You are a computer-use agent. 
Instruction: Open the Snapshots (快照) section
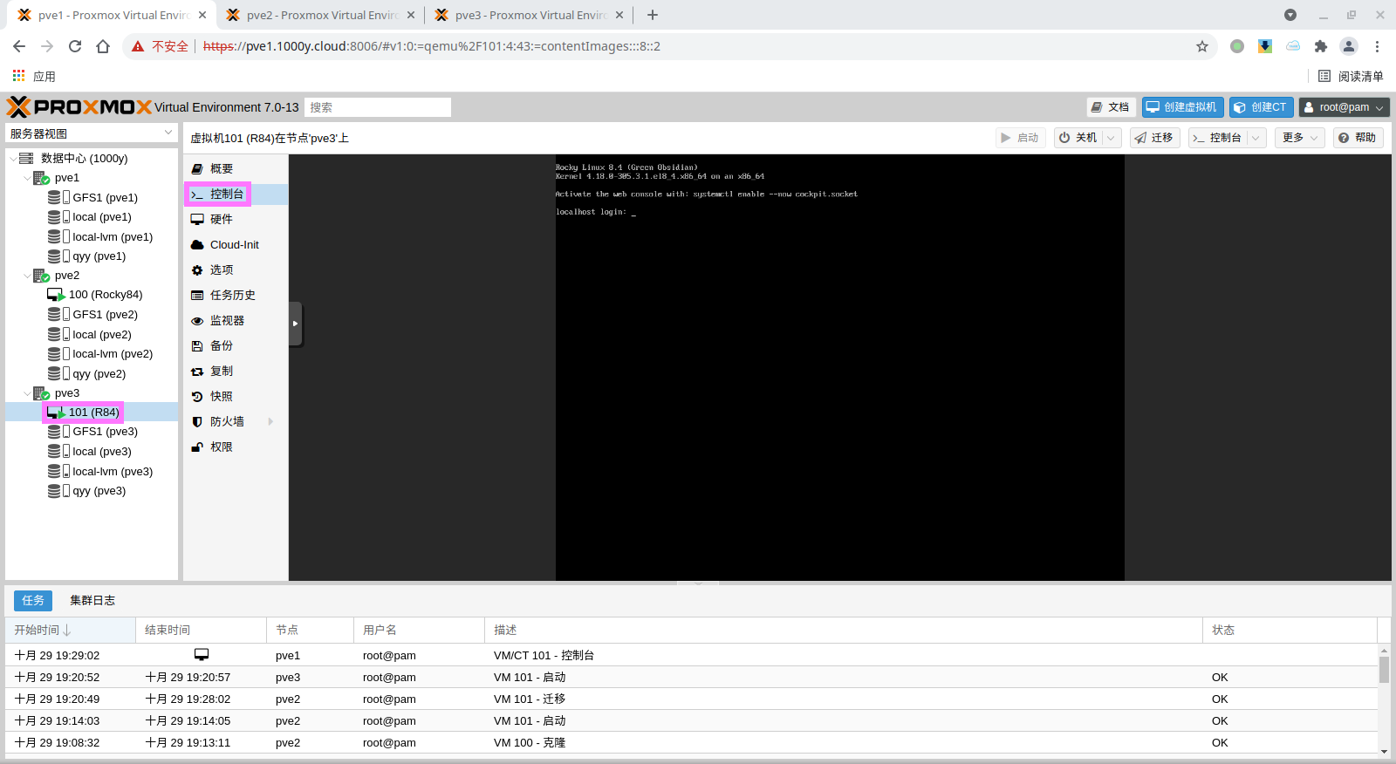tap(221, 396)
